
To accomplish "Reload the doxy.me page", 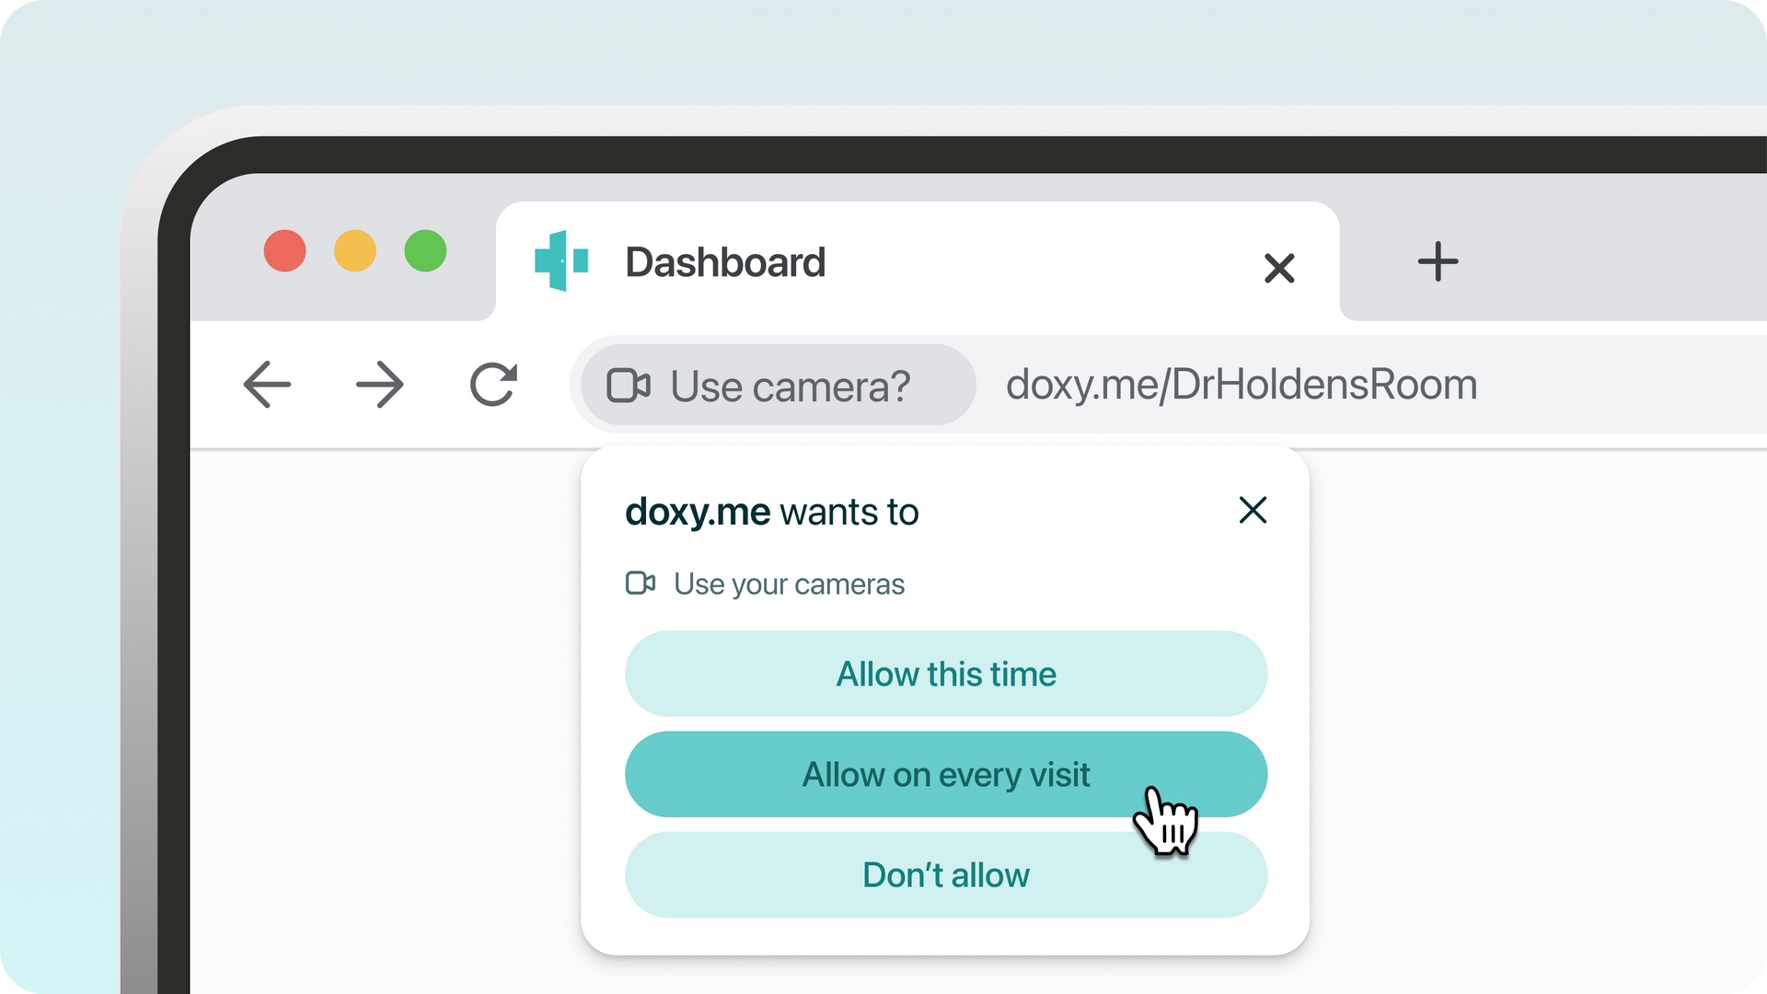I will pos(493,385).
